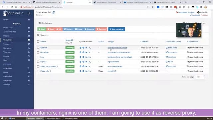213x120 pixels.
Task: Click the presenter webcam thumbnail
Action: [x=189, y=30]
